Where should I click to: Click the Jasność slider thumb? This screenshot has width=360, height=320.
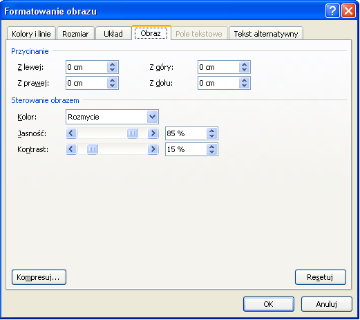click(x=133, y=133)
